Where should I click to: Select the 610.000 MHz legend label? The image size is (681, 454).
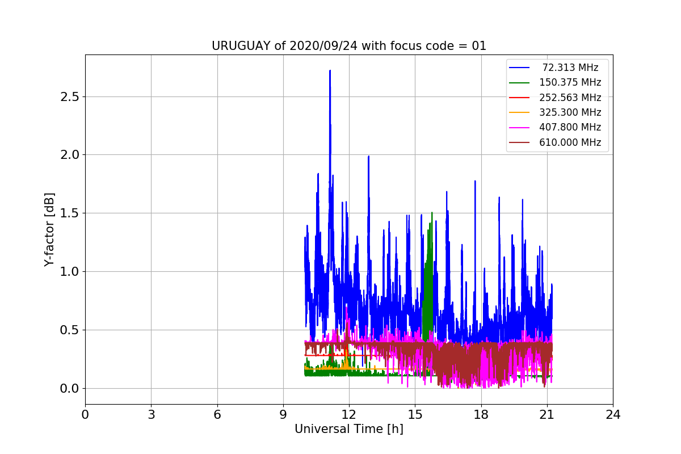(x=570, y=142)
